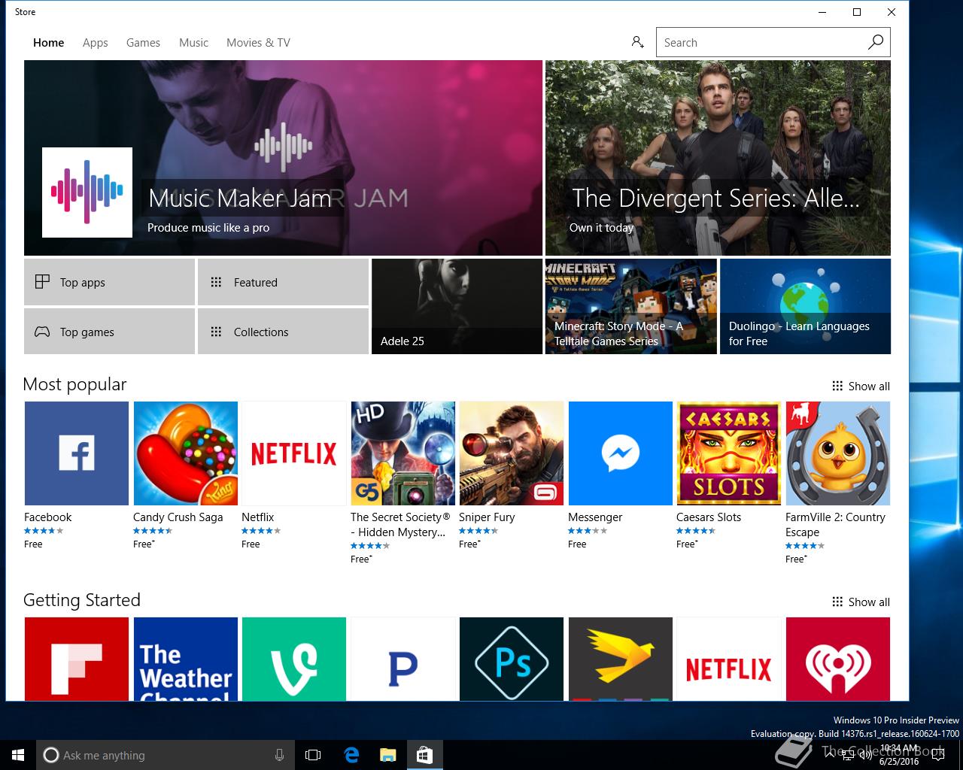Viewport: 963px width, 770px height.
Task: Open Task View from the taskbar
Action: (x=313, y=755)
